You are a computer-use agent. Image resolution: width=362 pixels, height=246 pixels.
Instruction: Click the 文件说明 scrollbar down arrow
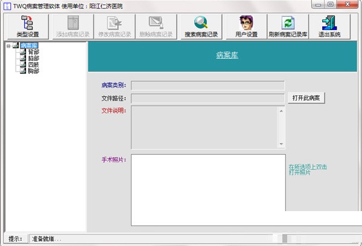coord(281,144)
